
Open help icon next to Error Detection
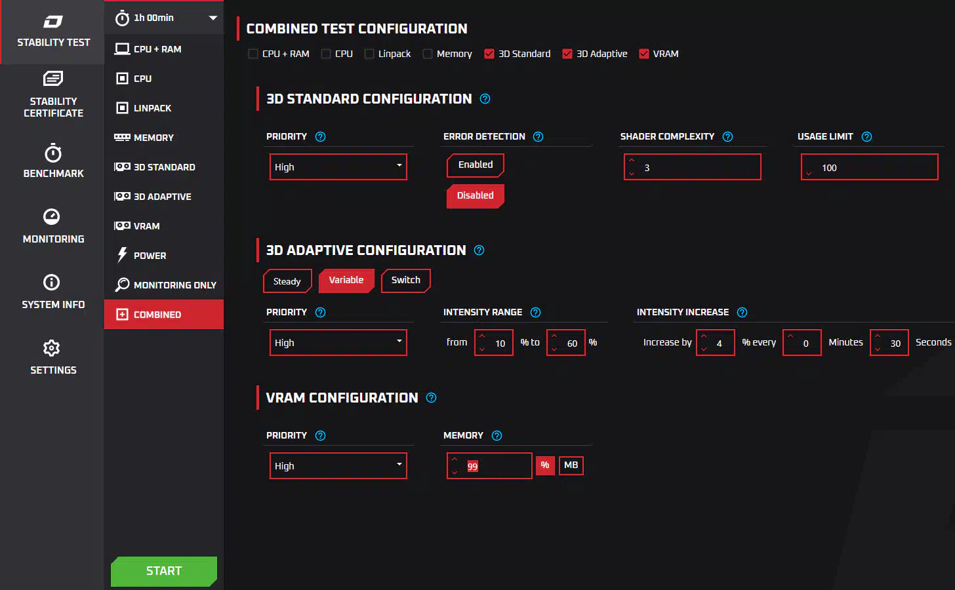538,137
